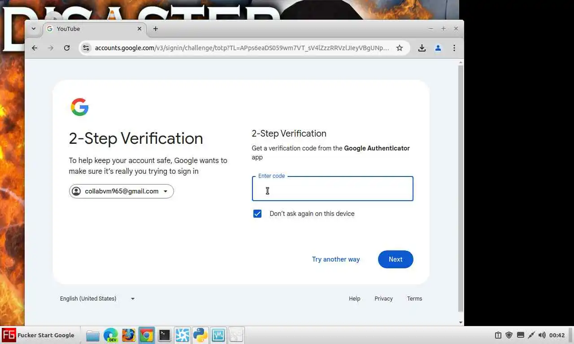Click the Chrome taskbar icon
The image size is (574, 344).
(147, 335)
